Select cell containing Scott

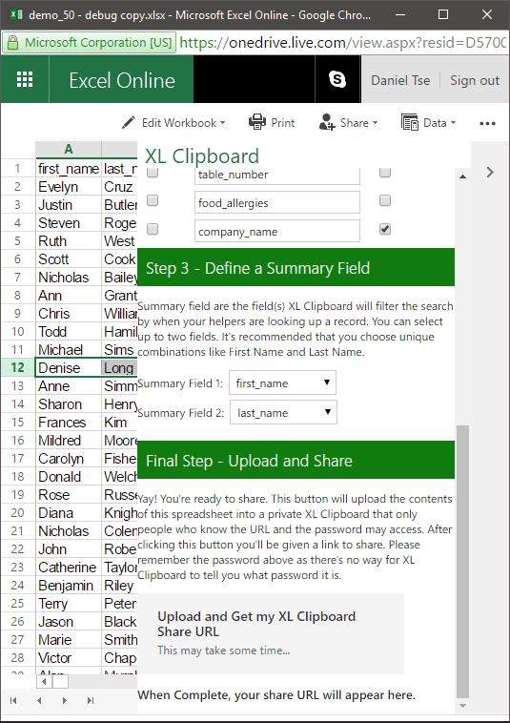coord(69,258)
